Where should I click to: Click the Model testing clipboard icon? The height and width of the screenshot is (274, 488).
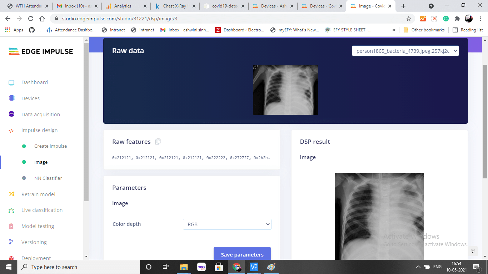pyautogui.click(x=11, y=226)
